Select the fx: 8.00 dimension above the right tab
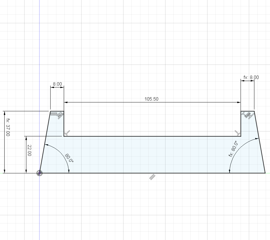The width and height of the screenshot is (270, 240). [251, 77]
